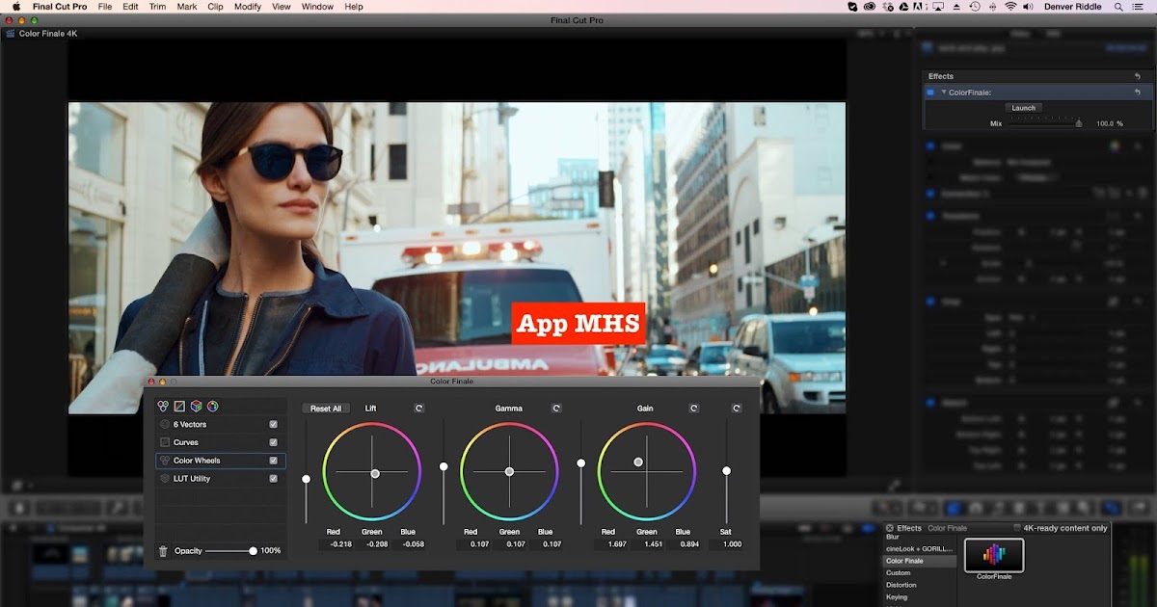Open the Window menu
Screen dimensions: 1157x607
click(x=318, y=7)
